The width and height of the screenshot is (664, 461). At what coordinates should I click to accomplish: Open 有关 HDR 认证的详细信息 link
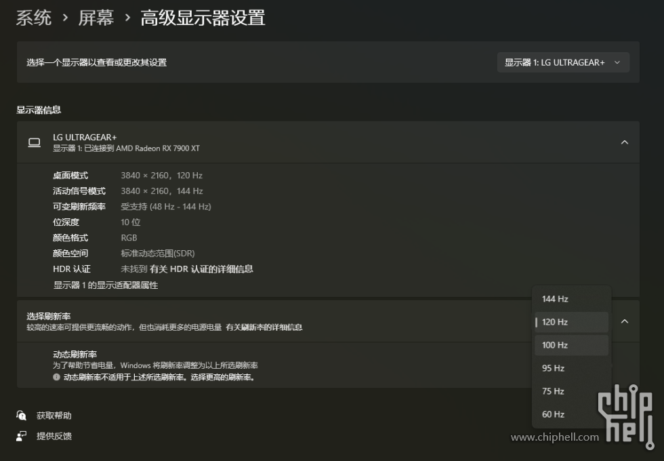(x=201, y=269)
